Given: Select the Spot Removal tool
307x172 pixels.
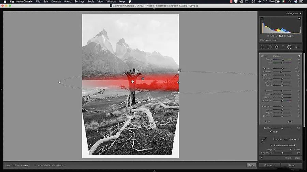Looking at the screenshot, I should coord(270,47).
